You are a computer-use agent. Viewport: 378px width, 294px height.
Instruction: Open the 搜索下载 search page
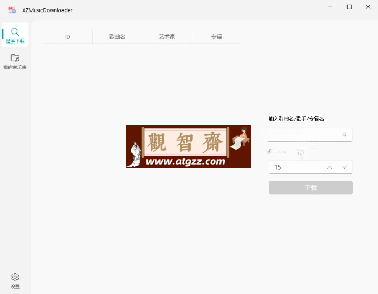coord(15,35)
